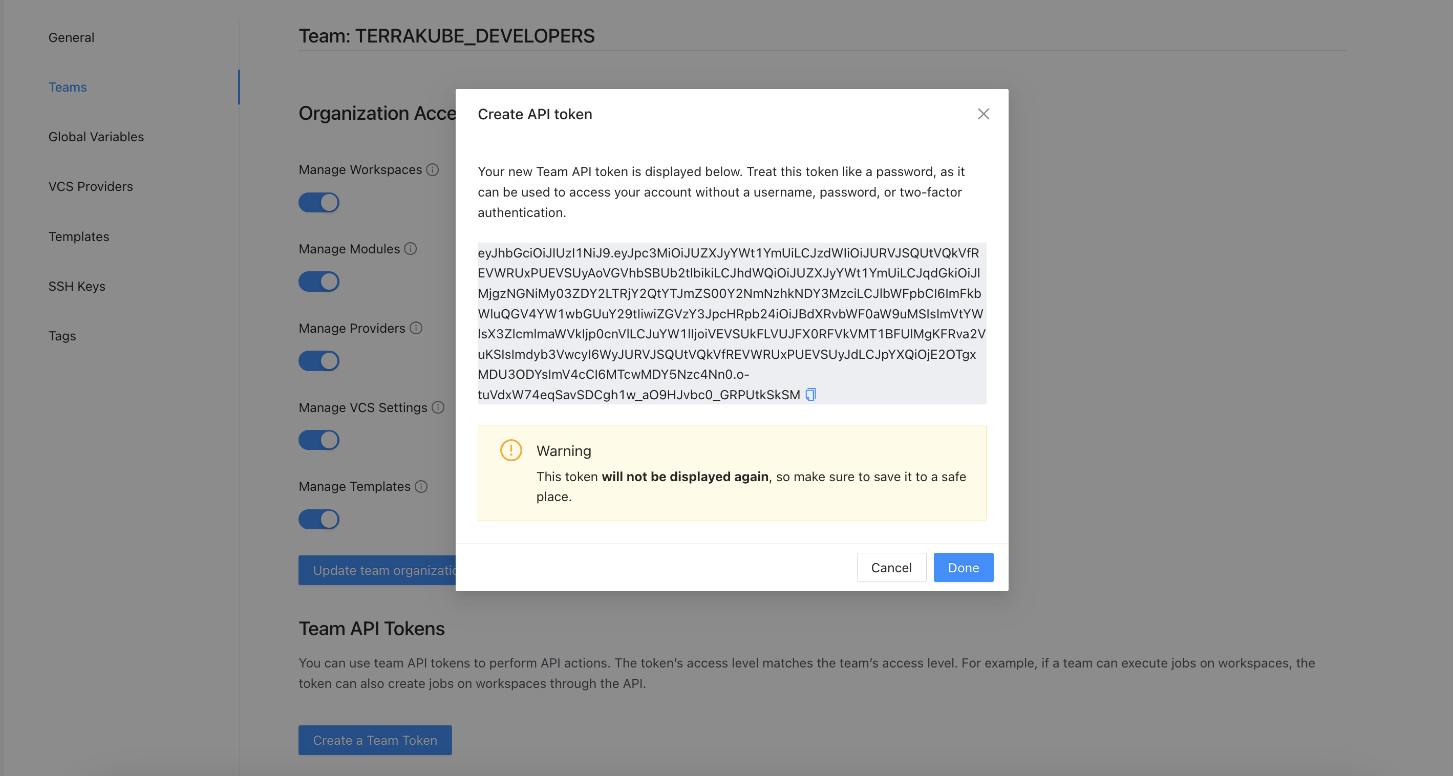Copy the API token using copy icon
This screenshot has height=776, width=1453.
click(x=810, y=395)
